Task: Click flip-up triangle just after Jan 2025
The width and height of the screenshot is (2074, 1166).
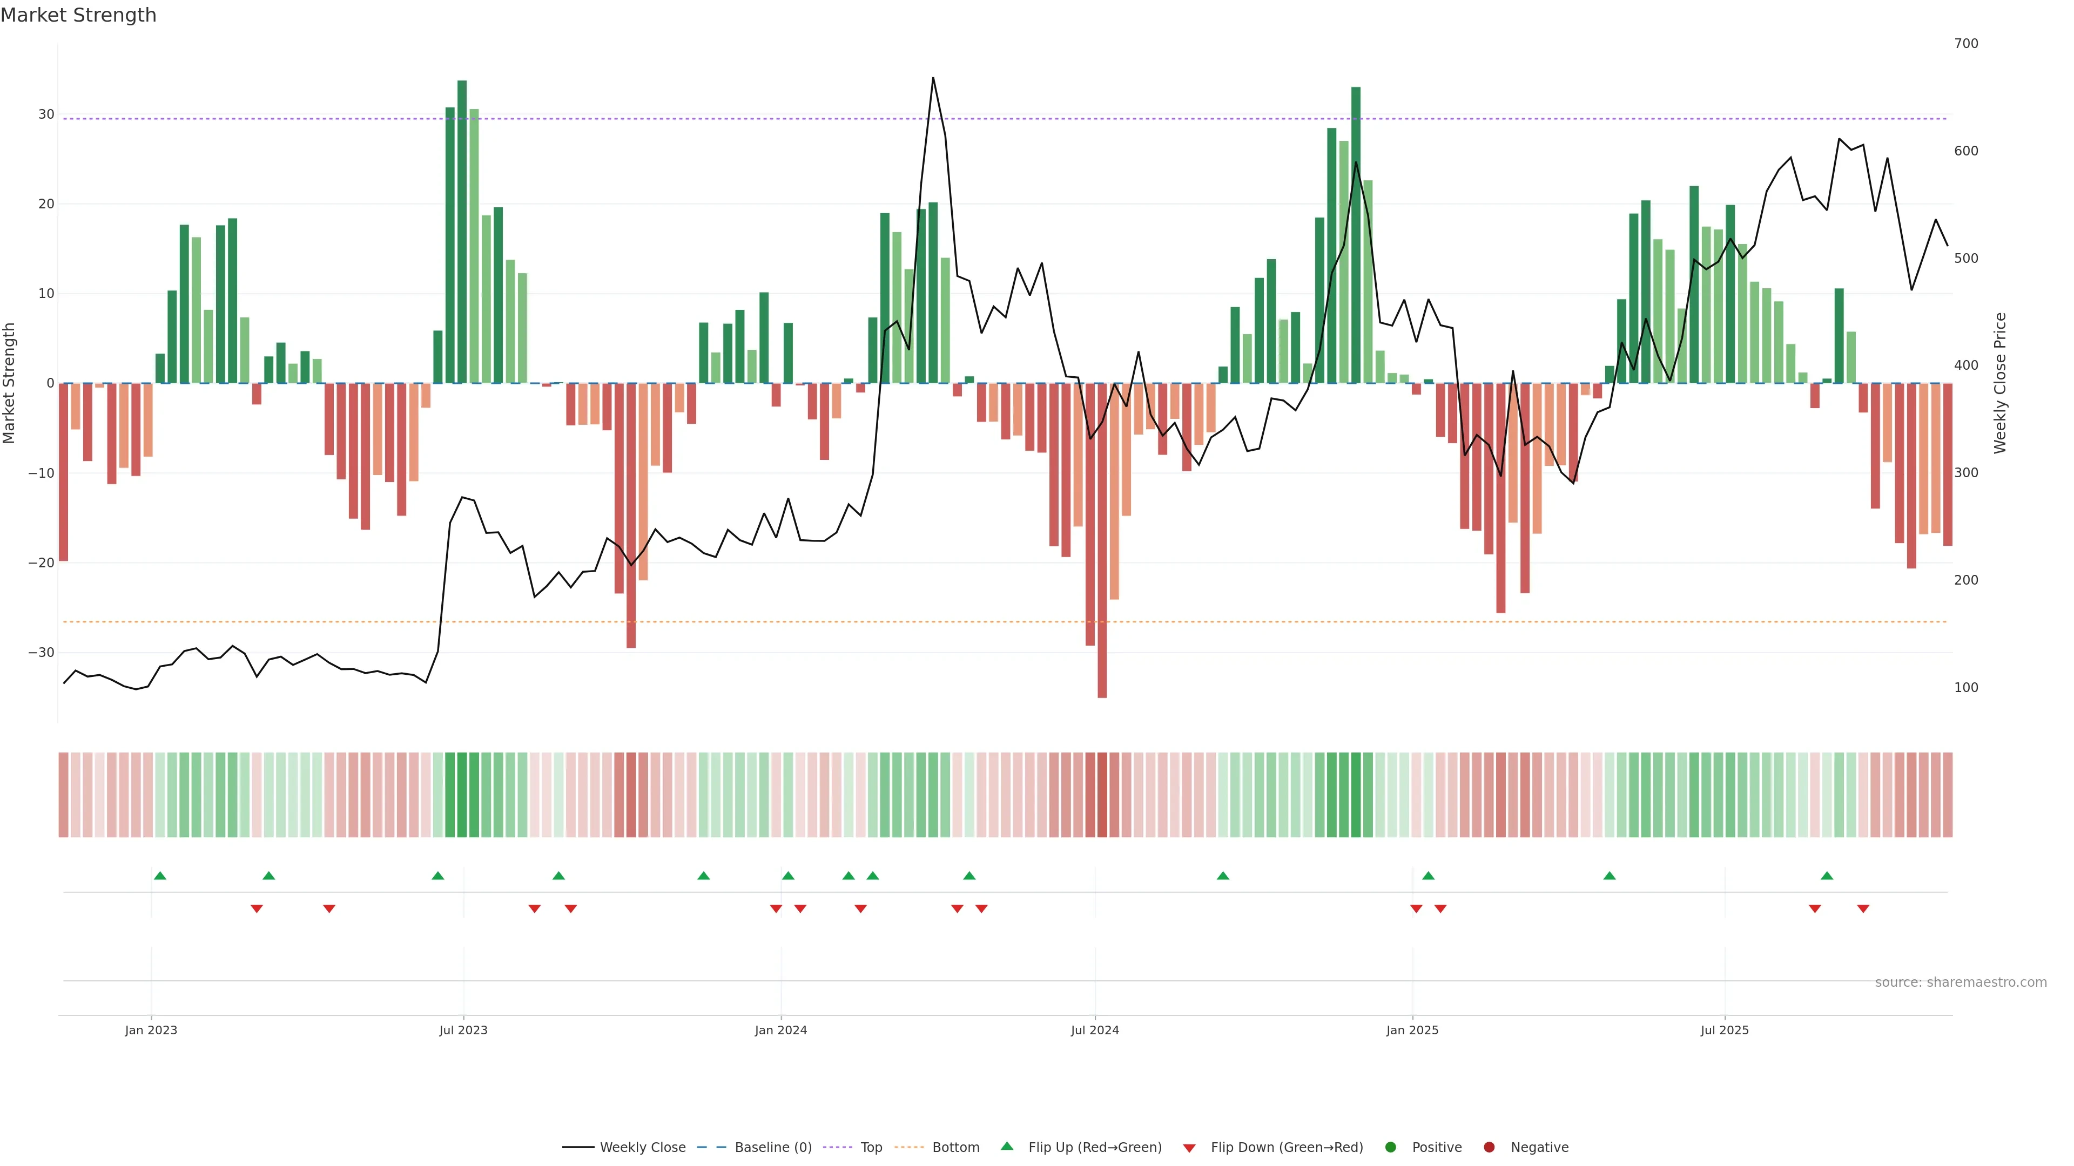Action: 1428,876
